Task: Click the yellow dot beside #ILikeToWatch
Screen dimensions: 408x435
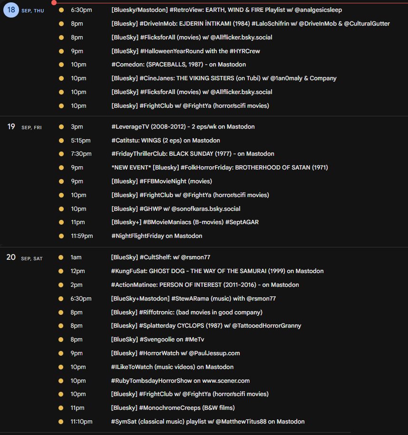Action: [x=61, y=367]
